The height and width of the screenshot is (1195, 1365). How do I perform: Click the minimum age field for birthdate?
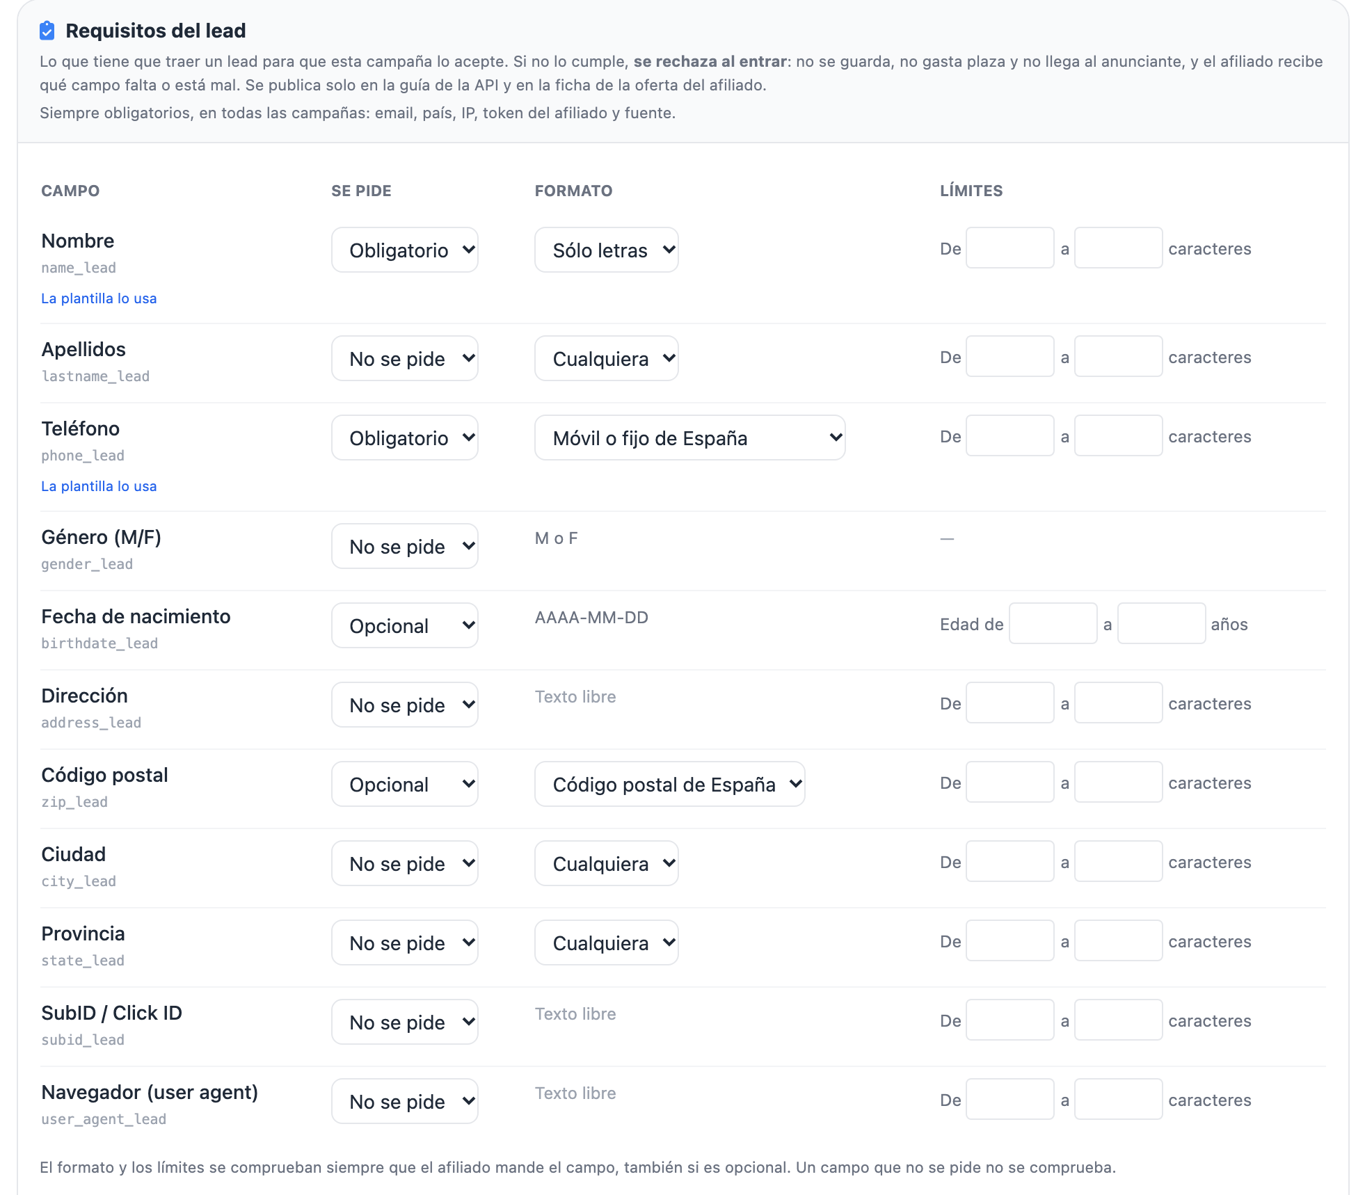coord(1053,623)
